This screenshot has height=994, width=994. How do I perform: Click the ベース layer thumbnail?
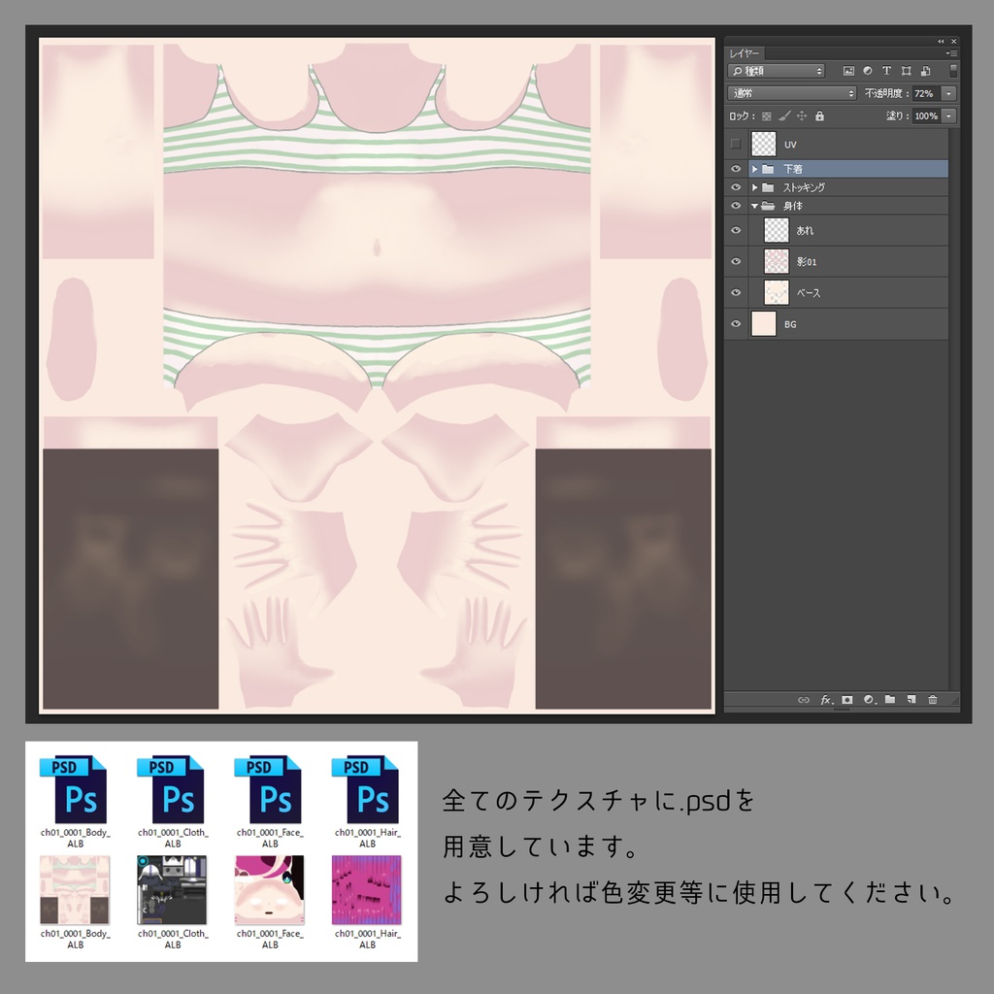776,292
